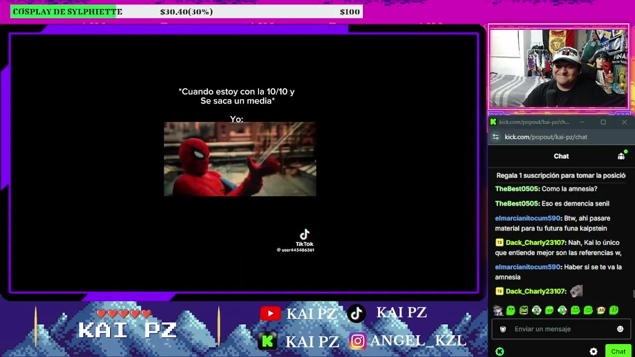The image size is (635, 357).
Task: Focus the "Enviar un mensaje" input field
Action: click(561, 329)
